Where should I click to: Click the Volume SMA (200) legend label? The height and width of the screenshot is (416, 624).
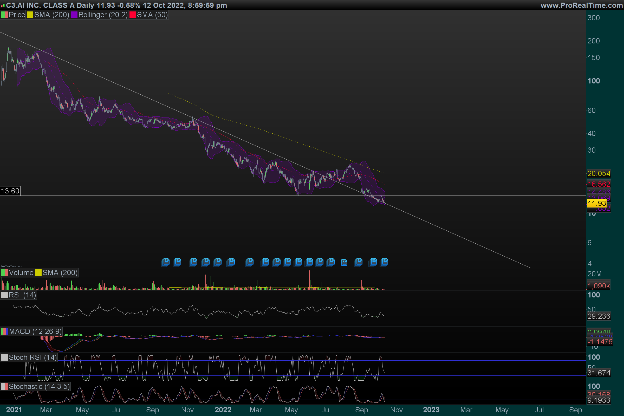60,273
